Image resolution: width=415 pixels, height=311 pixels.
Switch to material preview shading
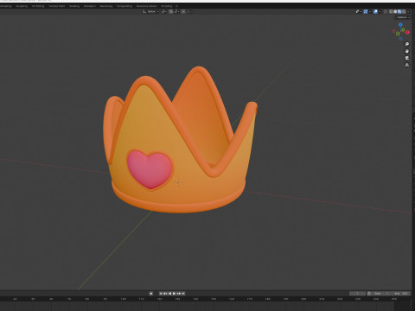click(x=399, y=11)
